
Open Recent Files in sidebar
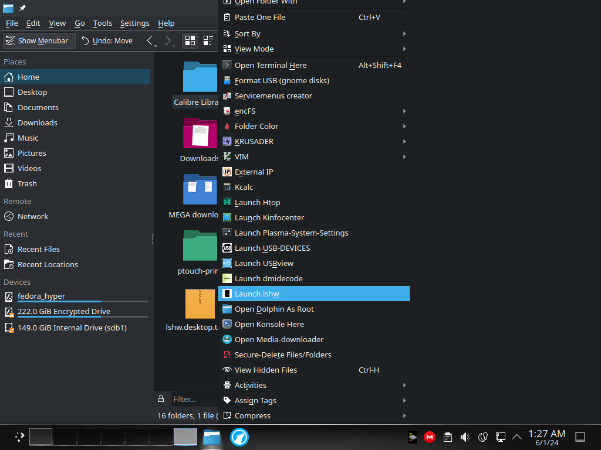[x=75, y=249]
